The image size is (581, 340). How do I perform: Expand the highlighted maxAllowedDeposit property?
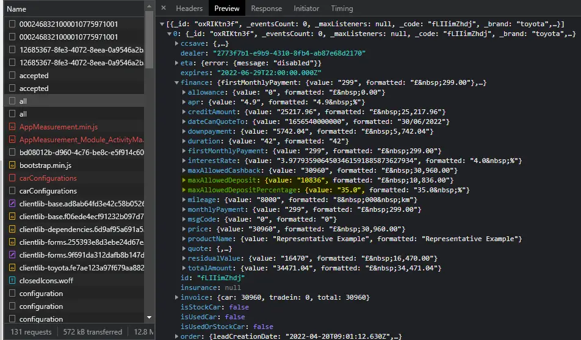[x=184, y=180]
